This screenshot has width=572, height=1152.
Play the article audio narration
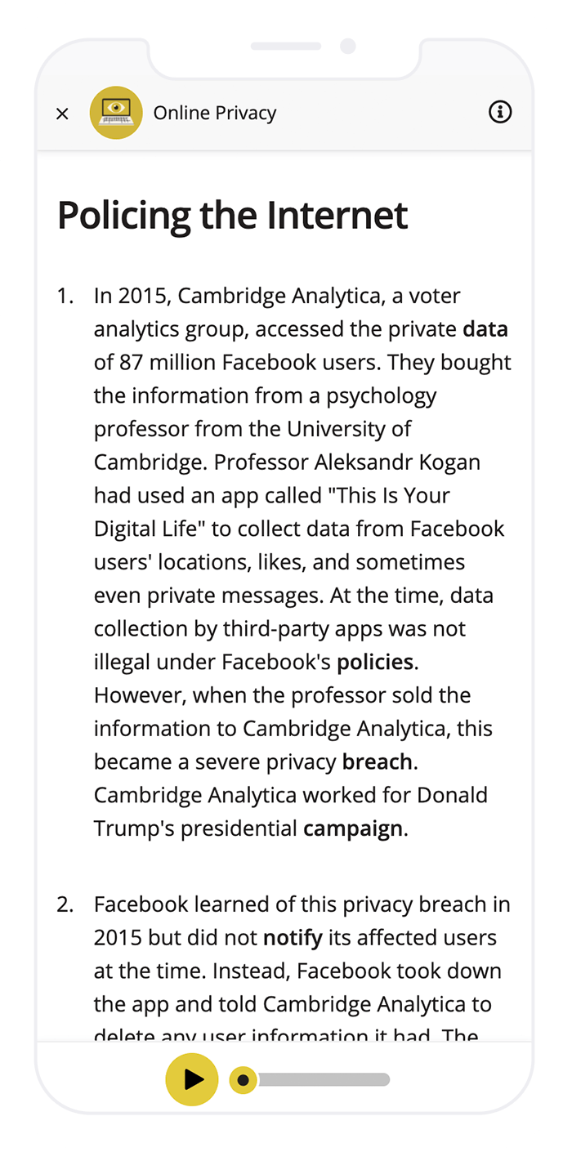click(192, 1079)
